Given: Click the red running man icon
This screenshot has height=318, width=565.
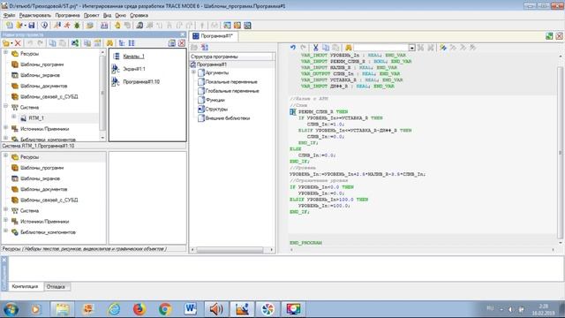Looking at the screenshot, I should pos(67,26).
